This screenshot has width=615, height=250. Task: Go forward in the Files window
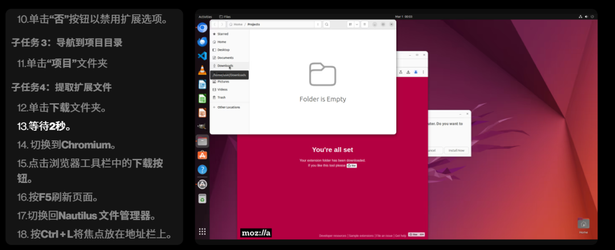pos(222,24)
